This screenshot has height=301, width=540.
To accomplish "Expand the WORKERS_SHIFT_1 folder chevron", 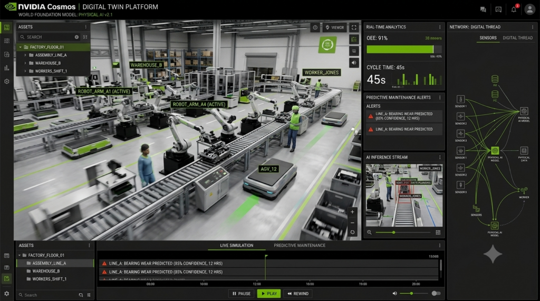I will point(25,71).
